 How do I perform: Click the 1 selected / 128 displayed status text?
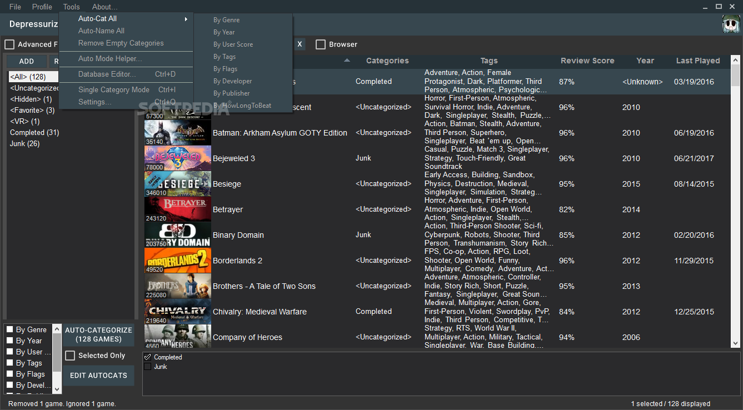click(x=670, y=404)
